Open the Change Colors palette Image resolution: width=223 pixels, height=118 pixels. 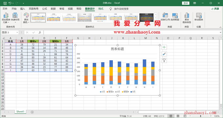click(x=26, y=18)
